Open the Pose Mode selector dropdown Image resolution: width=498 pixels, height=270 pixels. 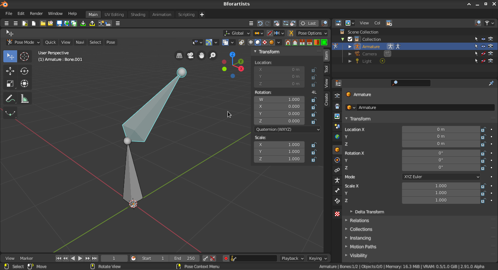click(24, 42)
